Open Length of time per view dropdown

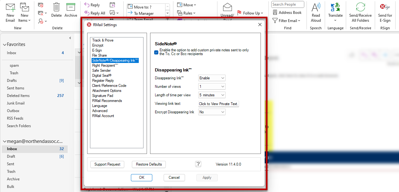[212, 95]
